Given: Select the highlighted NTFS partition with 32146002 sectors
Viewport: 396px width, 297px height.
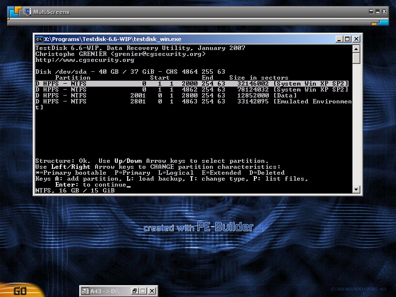Looking at the screenshot, I should tap(192, 84).
